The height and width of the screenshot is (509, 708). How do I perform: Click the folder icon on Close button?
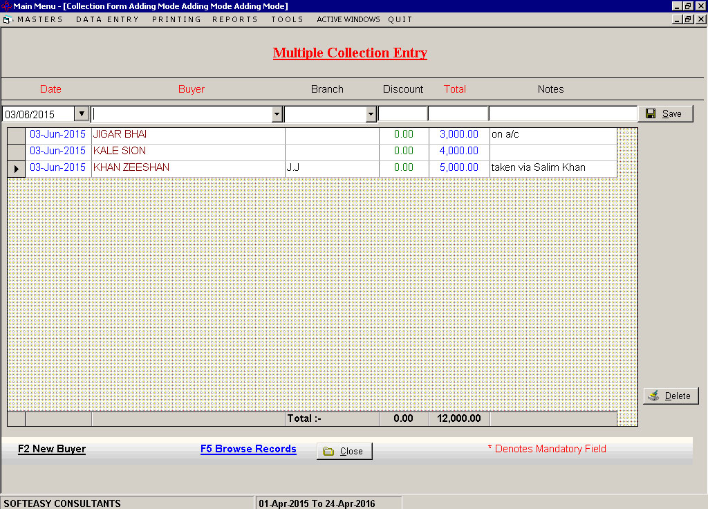coord(328,451)
